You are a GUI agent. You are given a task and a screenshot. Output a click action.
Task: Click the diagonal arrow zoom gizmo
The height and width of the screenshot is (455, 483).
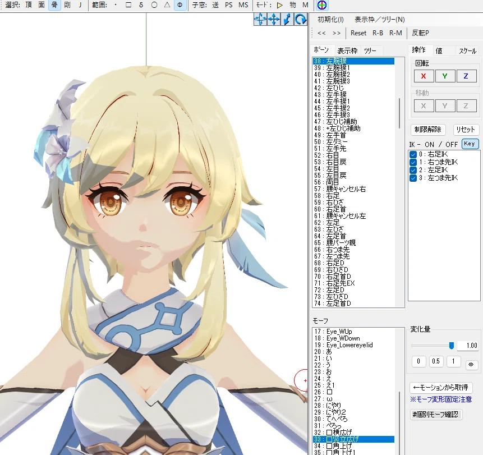point(287,20)
